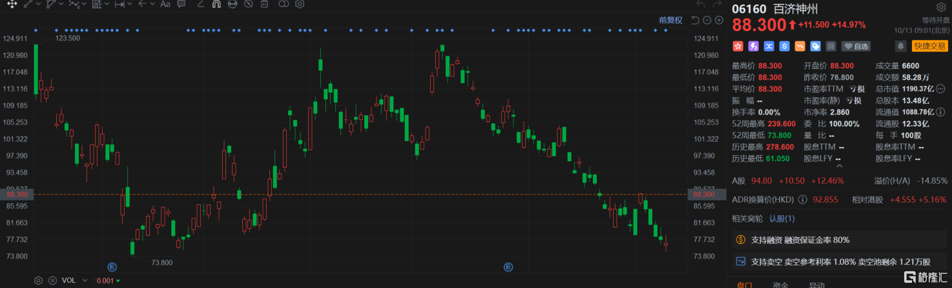Open the 认股(1) warrants link
952x288 pixels.
[781, 218]
